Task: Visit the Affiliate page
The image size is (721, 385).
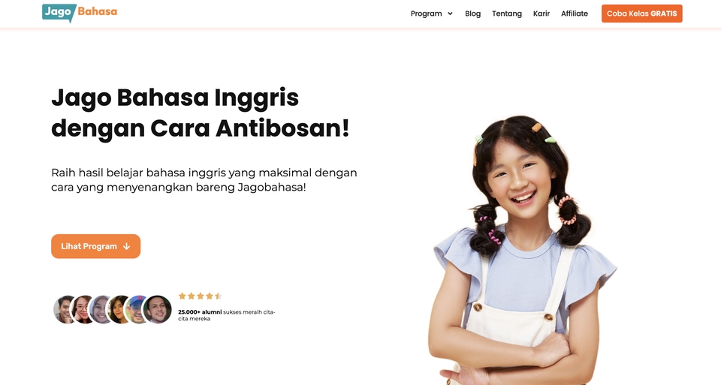Action: [x=575, y=14]
